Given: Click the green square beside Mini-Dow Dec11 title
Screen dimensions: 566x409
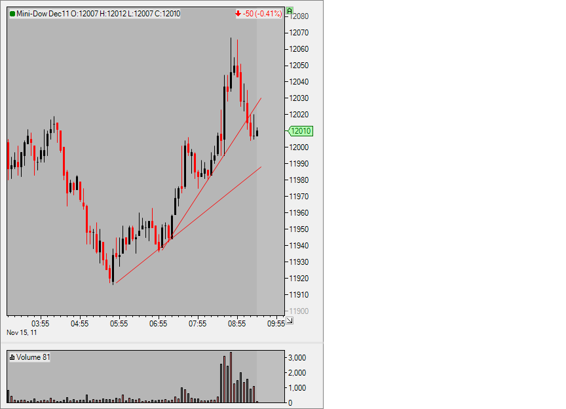Looking at the screenshot, I should [12, 14].
